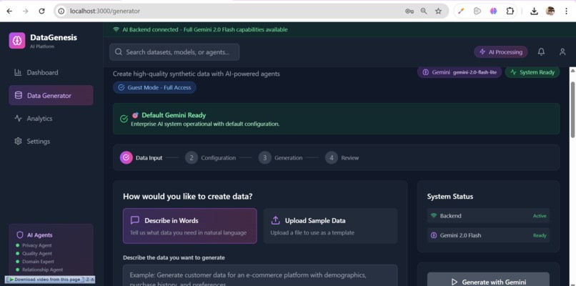Select the Data Input step

click(x=141, y=158)
